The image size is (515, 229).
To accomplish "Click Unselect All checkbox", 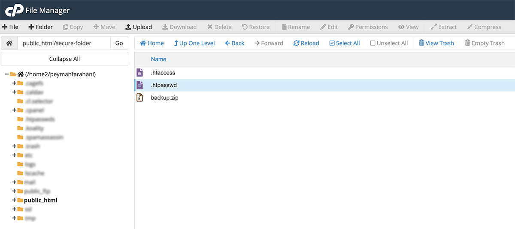I will click(373, 43).
